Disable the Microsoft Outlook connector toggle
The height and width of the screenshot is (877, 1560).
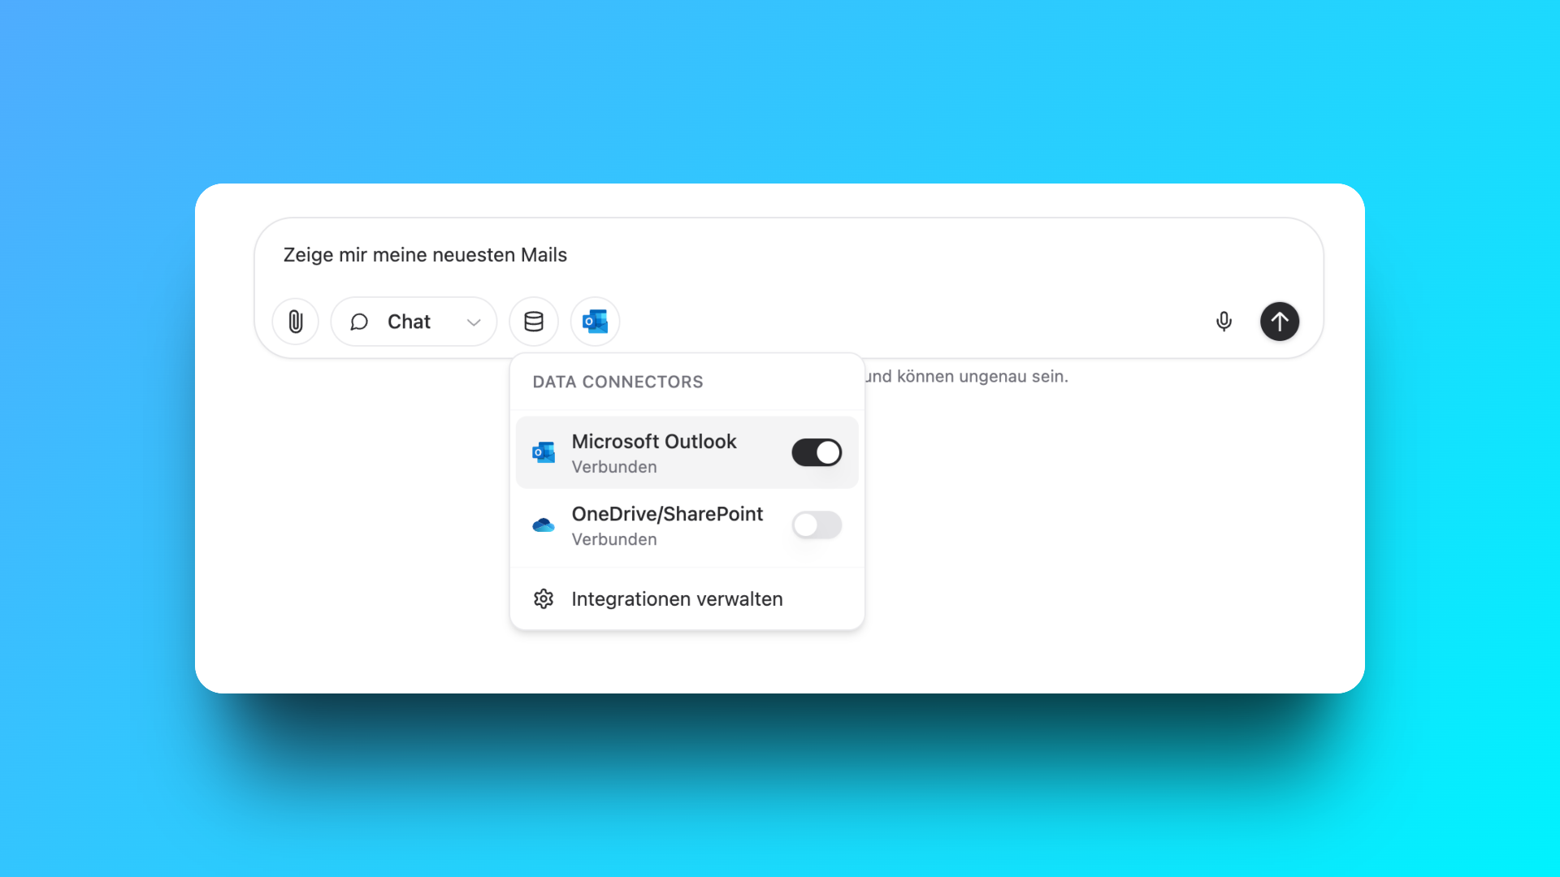click(817, 452)
